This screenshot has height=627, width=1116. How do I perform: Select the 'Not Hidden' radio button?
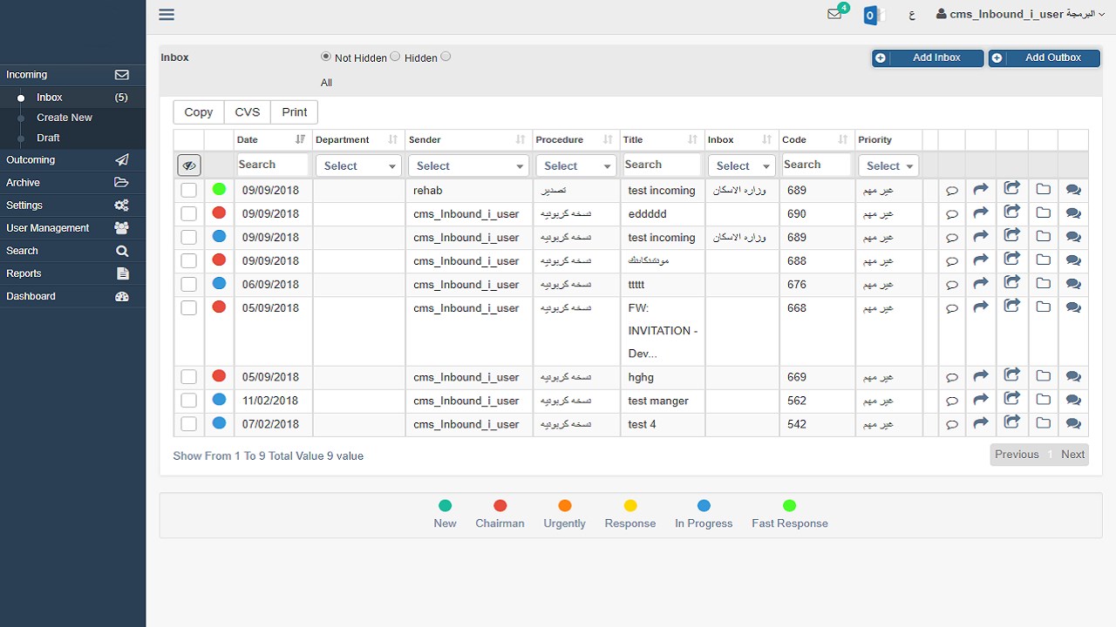tap(326, 57)
